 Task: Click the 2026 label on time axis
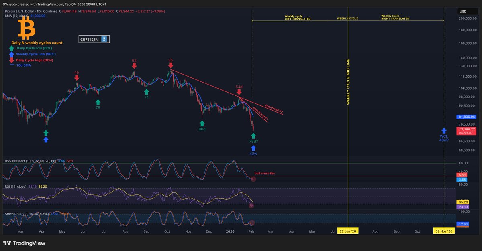click(230, 231)
